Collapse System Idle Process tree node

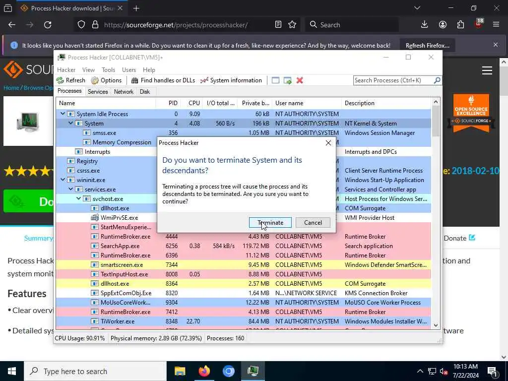pyautogui.click(x=63, y=114)
